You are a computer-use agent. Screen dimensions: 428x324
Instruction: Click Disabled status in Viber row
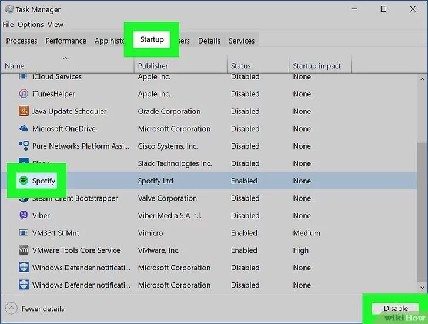(245, 215)
